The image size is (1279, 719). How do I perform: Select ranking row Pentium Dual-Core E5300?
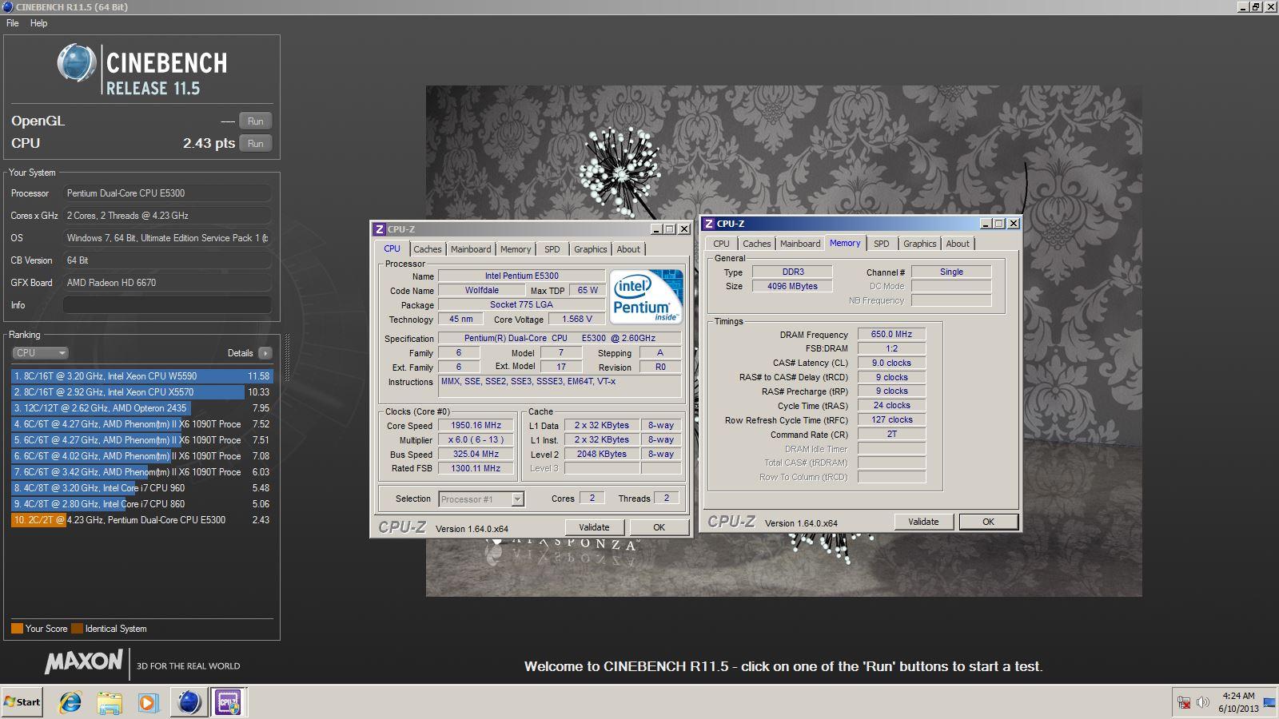[142, 520]
